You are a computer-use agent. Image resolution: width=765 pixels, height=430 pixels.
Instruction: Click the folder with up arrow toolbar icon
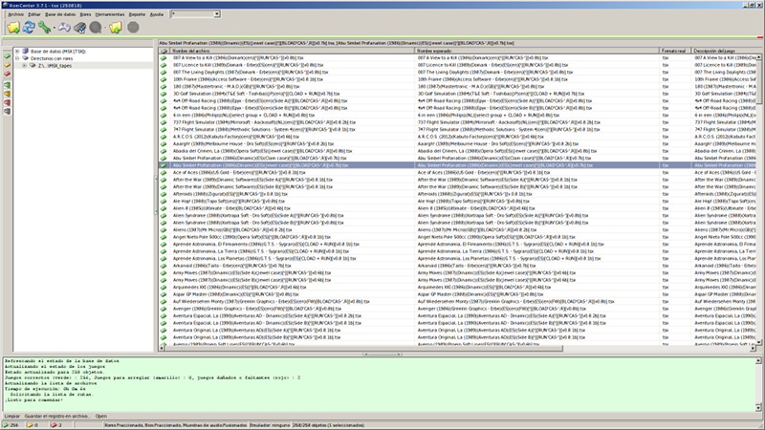[116, 28]
